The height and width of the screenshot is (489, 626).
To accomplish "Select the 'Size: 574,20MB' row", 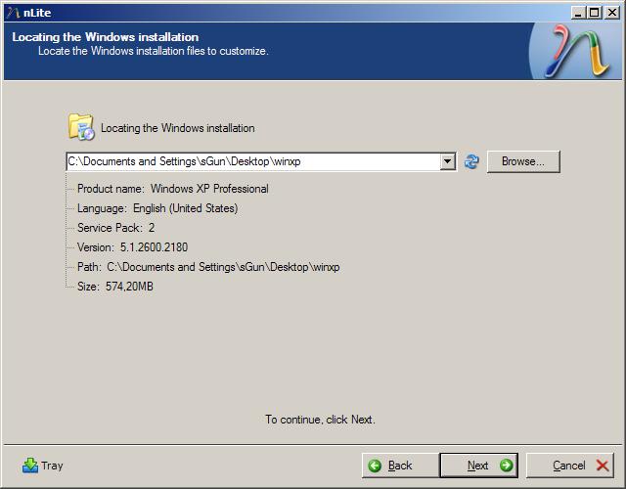I will pyautogui.click(x=115, y=287).
